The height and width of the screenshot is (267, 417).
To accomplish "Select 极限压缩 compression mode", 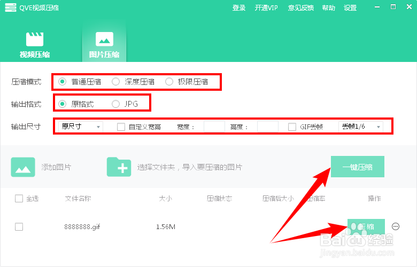I will [169, 82].
